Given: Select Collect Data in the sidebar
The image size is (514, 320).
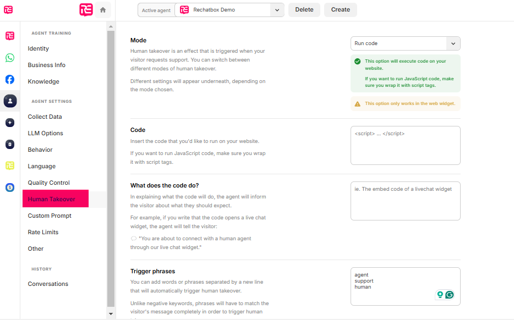Looking at the screenshot, I should click(x=45, y=117).
